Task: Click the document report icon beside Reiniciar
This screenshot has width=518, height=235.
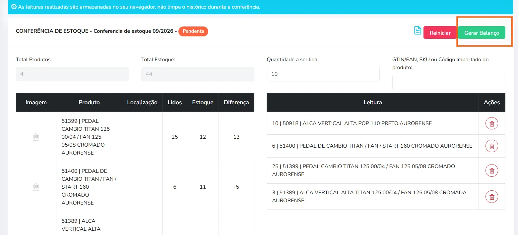Action: coord(418,30)
